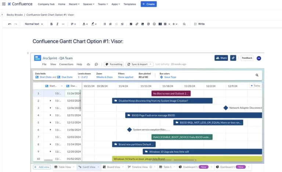Open the insert plus dropdown
282x172 pixels.
point(175,24)
